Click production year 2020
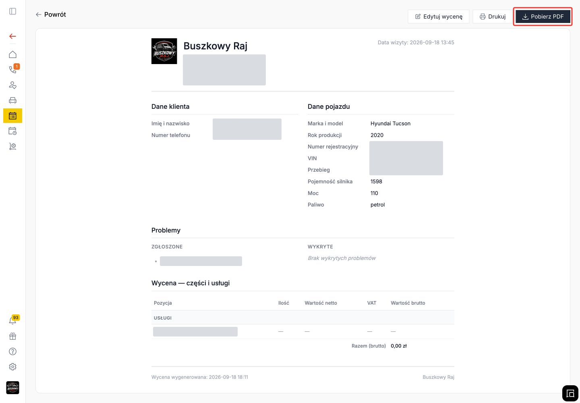Image resolution: width=580 pixels, height=403 pixels. point(377,135)
